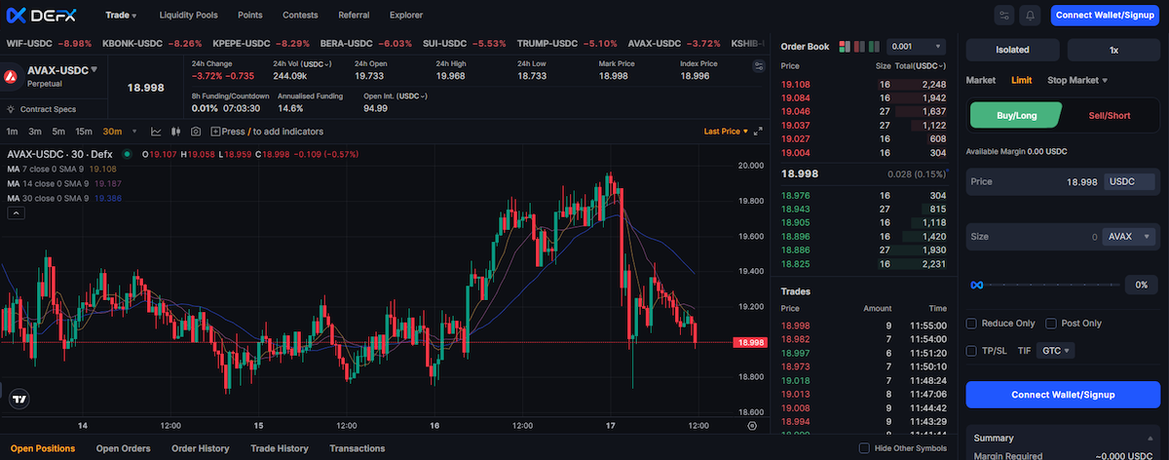
Task: Switch order book Total unit USDC
Action: click(x=928, y=65)
